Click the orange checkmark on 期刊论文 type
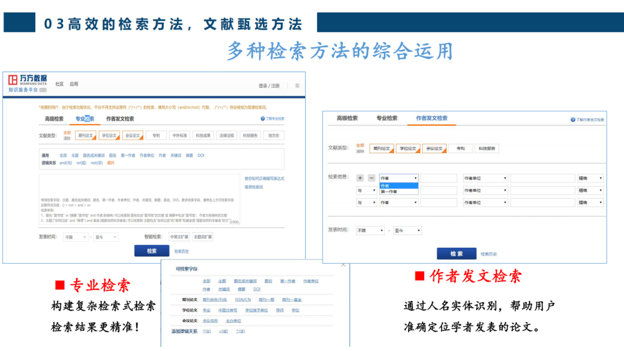 [x=94, y=137]
